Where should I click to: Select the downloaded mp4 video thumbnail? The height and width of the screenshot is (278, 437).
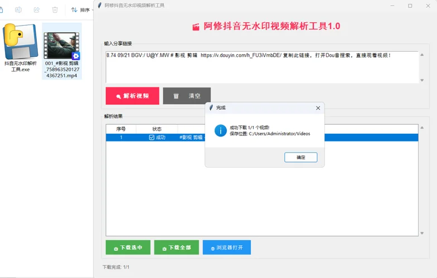coord(62,45)
